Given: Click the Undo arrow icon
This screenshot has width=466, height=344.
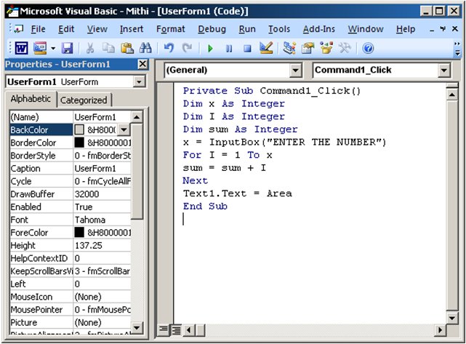Looking at the screenshot, I should pos(169,49).
